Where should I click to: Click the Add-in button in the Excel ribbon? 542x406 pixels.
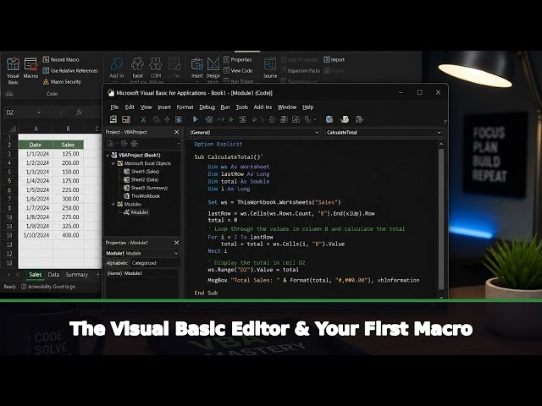pyautogui.click(x=117, y=68)
